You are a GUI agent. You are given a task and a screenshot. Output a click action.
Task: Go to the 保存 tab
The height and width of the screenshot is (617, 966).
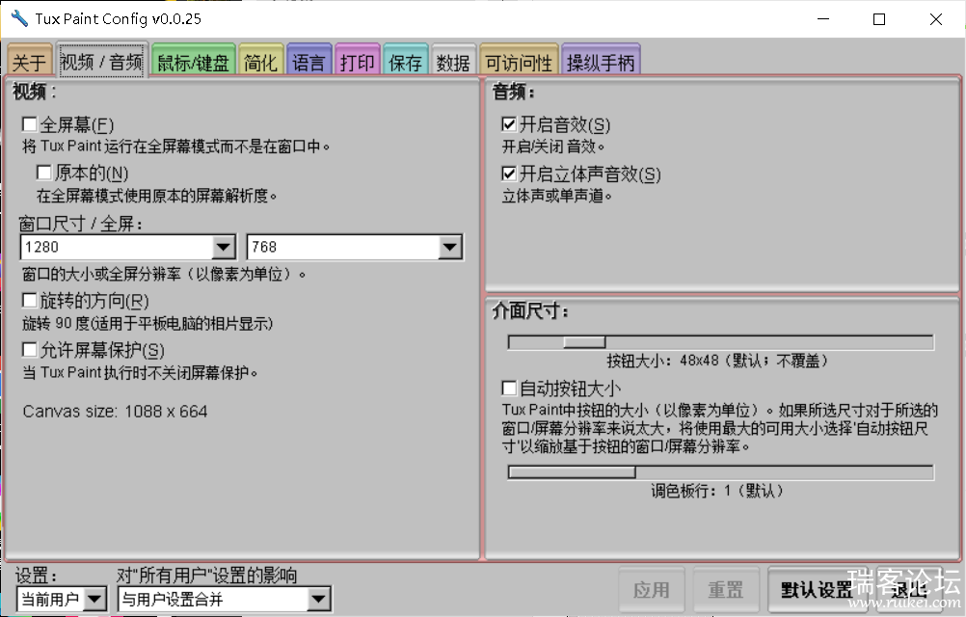pos(405,61)
